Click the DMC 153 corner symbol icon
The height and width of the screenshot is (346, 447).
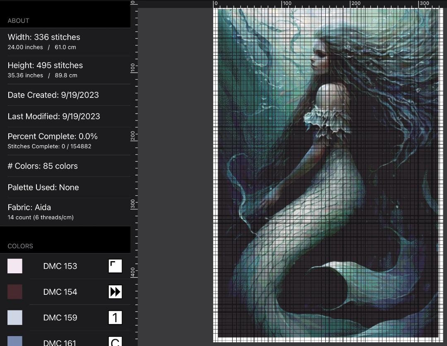click(x=115, y=266)
